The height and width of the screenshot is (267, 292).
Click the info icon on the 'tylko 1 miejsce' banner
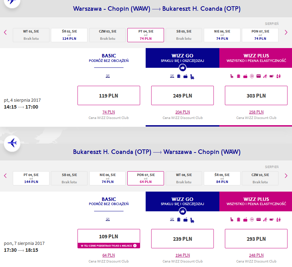click(x=135, y=246)
